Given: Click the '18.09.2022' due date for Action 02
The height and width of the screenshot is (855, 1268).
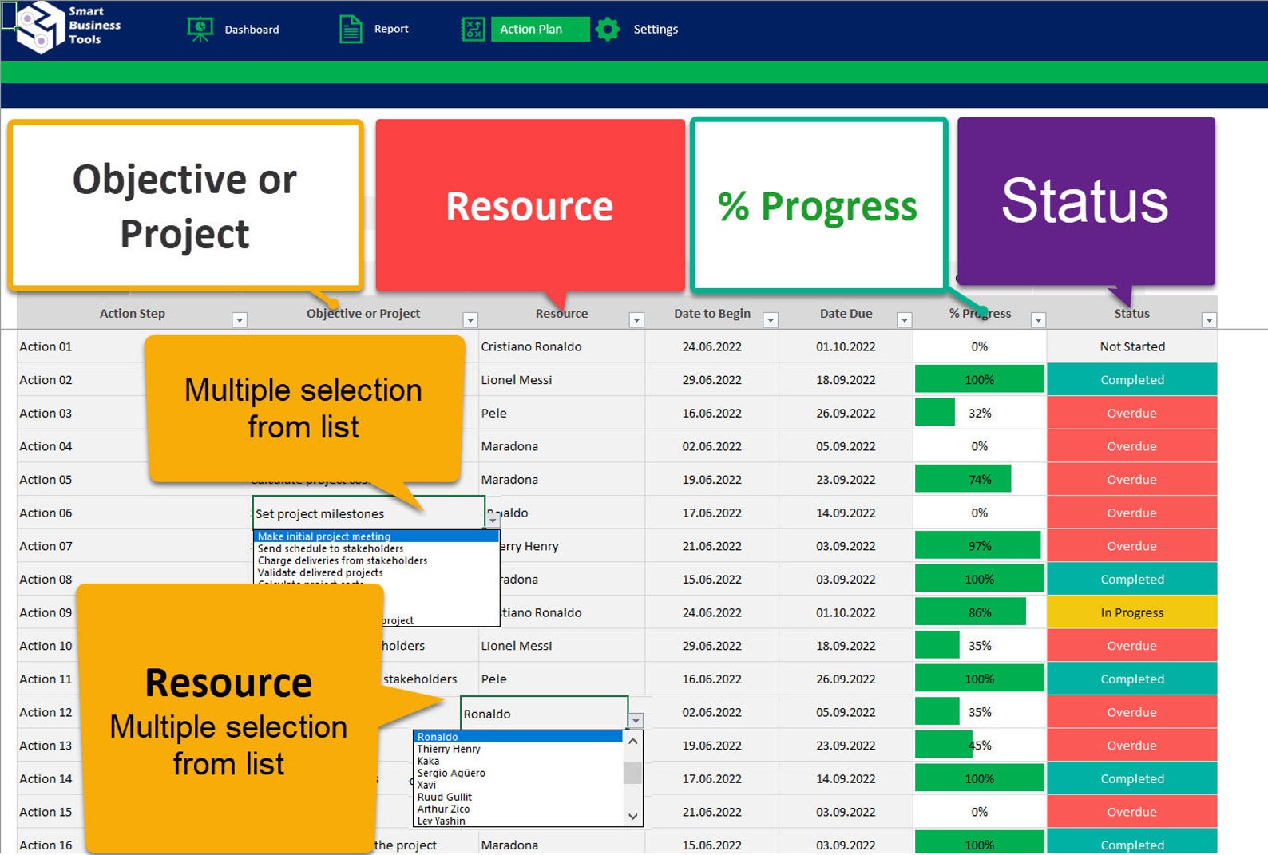Looking at the screenshot, I should (x=846, y=380).
